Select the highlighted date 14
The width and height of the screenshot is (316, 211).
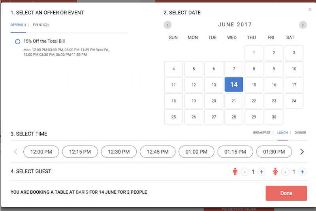point(234,85)
